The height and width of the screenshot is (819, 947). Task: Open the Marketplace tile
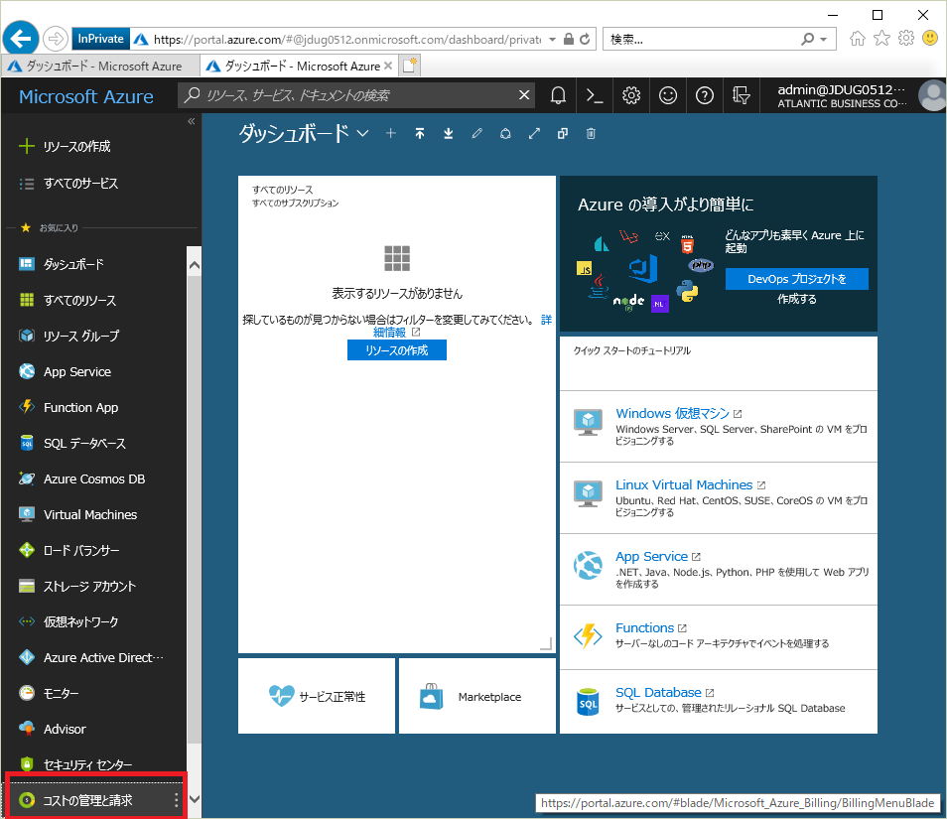477,696
